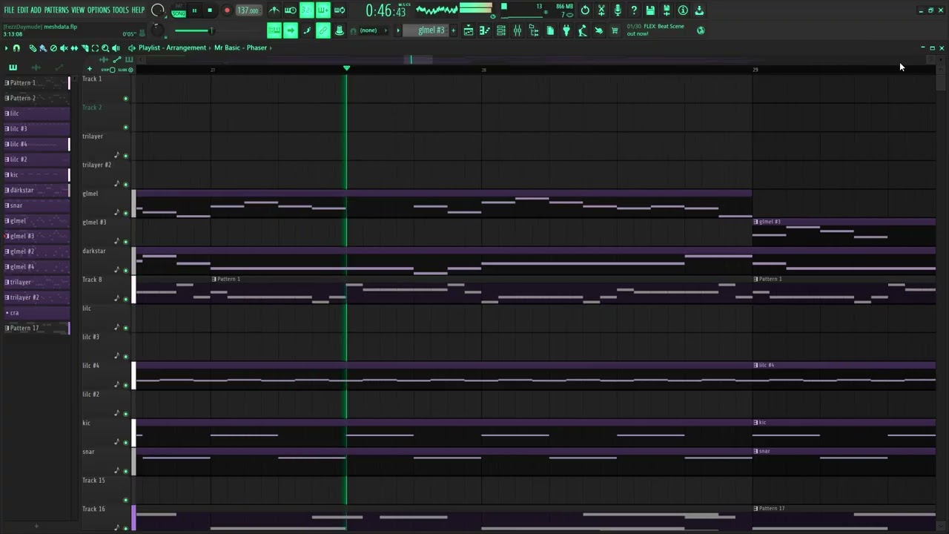Image resolution: width=949 pixels, height=534 pixels.
Task: Click the undo history circular arrow icon
Action: pyautogui.click(x=585, y=10)
